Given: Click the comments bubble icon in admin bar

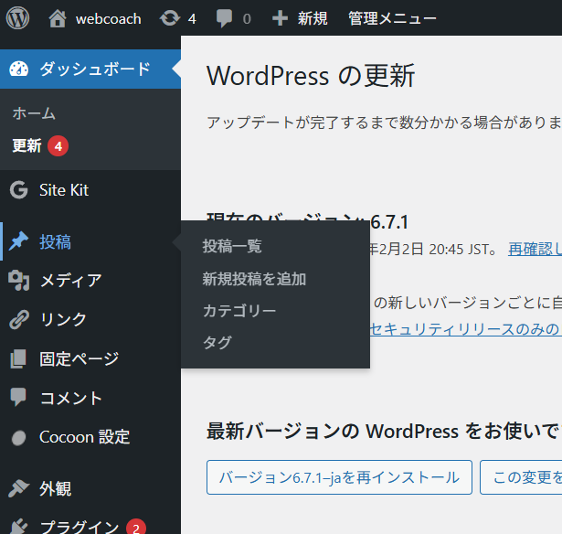Looking at the screenshot, I should 224,18.
